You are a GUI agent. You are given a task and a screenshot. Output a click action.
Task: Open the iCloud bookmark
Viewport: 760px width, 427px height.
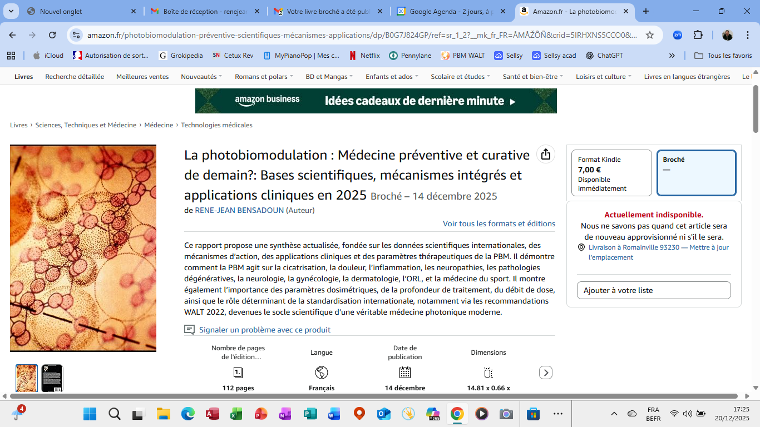tap(48, 56)
